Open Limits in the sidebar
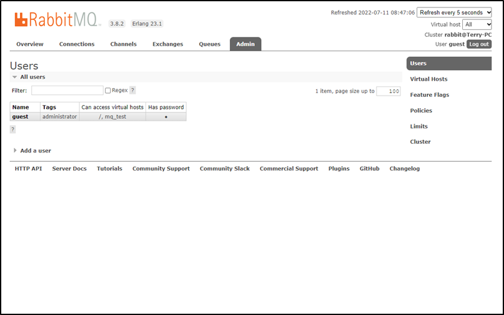Image resolution: width=504 pixels, height=315 pixels. [419, 126]
